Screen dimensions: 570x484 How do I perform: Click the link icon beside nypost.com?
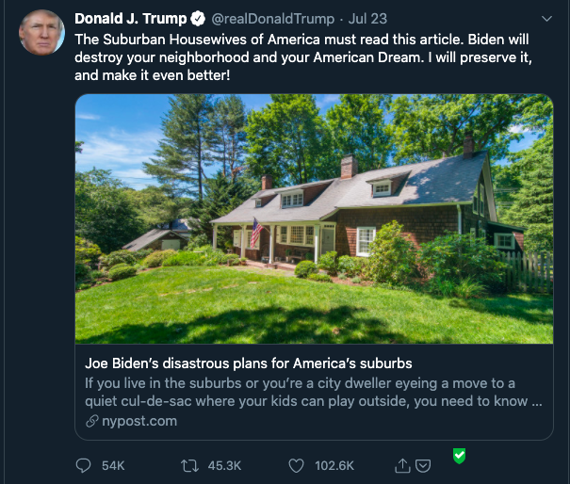[90, 421]
